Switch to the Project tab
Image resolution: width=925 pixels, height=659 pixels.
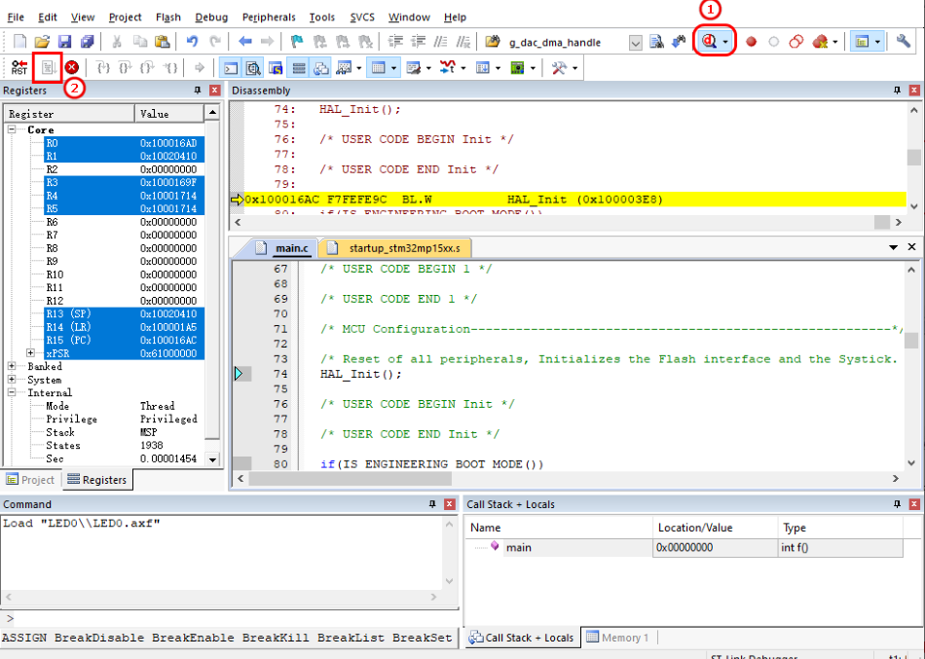tap(30, 480)
